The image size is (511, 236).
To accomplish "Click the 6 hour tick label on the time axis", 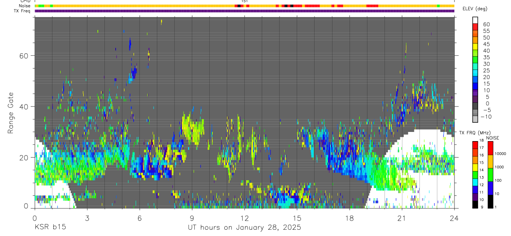I will [140, 218].
